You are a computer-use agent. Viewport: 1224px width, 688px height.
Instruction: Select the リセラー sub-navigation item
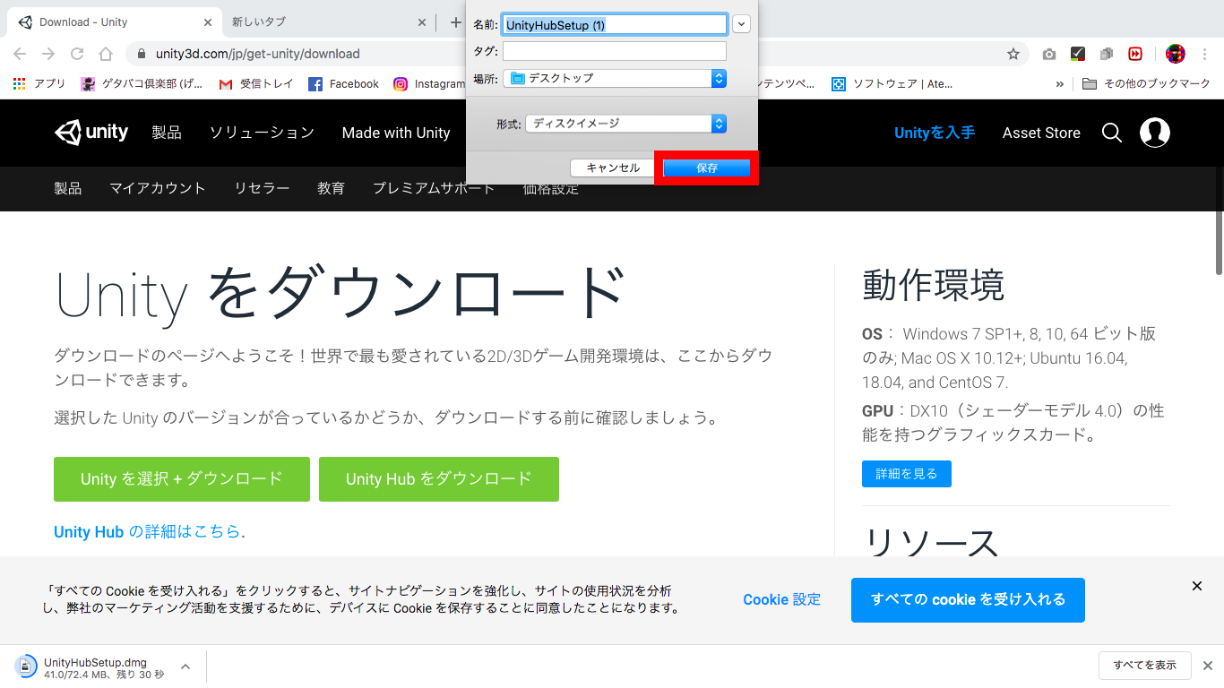coord(262,188)
